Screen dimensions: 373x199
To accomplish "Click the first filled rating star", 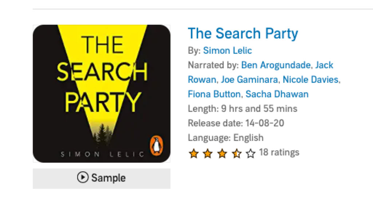I will (193, 154).
